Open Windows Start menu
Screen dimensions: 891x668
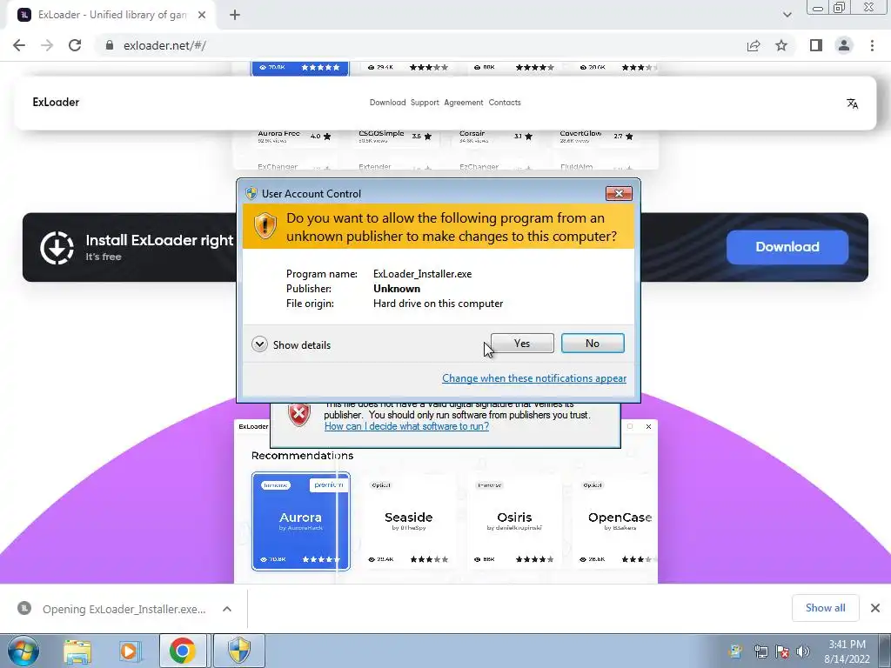[23, 651]
